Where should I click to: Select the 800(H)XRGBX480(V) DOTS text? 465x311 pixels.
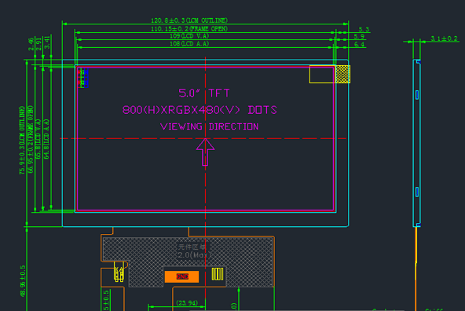point(200,110)
